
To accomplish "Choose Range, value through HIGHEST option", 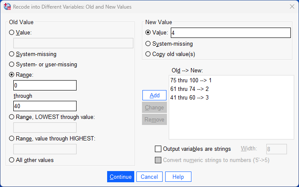I will coord(12,138).
